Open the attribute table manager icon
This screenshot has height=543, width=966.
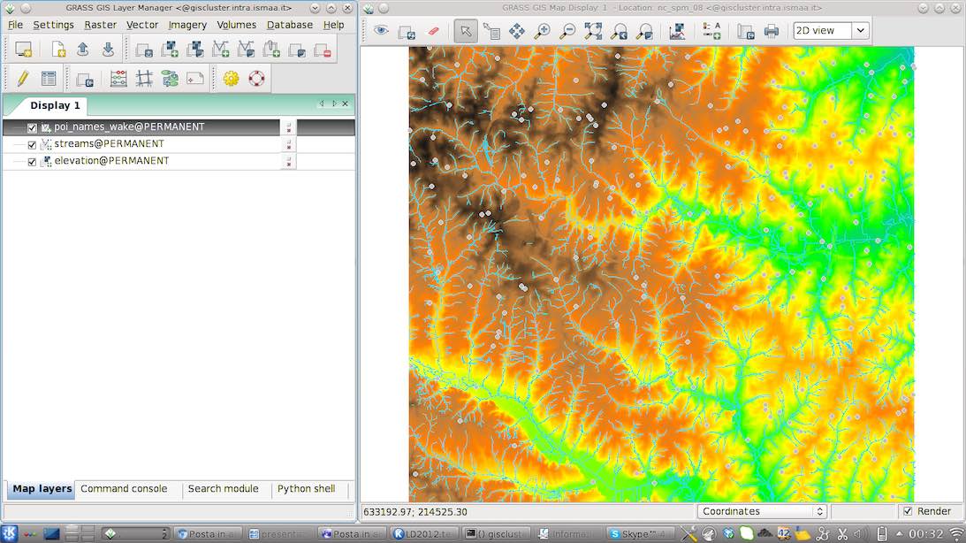click(49, 78)
